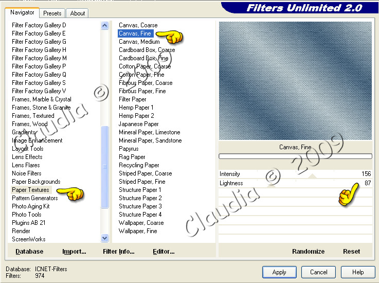Pick Cotton Paper, Fine
Viewport: 379px width, 283px height.
coord(141,75)
